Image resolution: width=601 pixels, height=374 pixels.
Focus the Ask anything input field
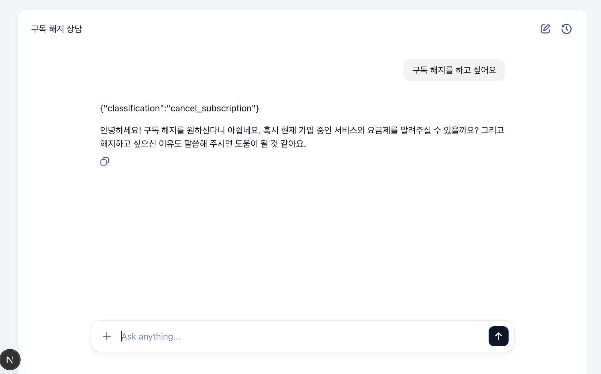pos(210,336)
